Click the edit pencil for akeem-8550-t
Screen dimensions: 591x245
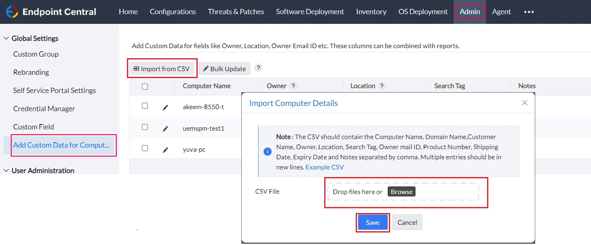pyautogui.click(x=165, y=107)
